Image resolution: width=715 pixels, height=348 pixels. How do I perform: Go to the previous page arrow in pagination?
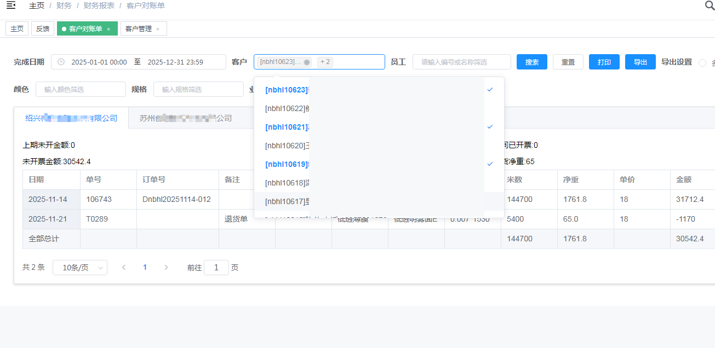[124, 268]
